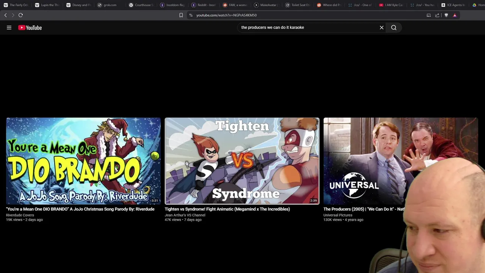Open The Producers (2005) We Can Do It title
Screen dimensions: 485x273
(364, 209)
